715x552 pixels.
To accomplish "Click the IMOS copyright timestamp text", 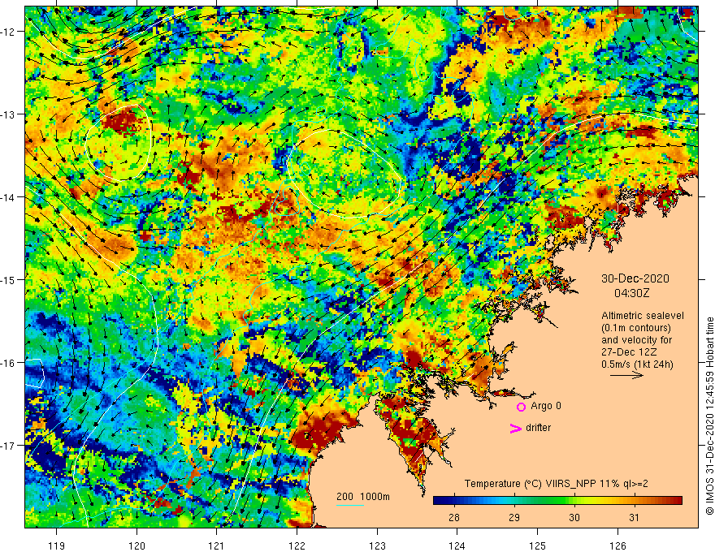I will [709, 416].
